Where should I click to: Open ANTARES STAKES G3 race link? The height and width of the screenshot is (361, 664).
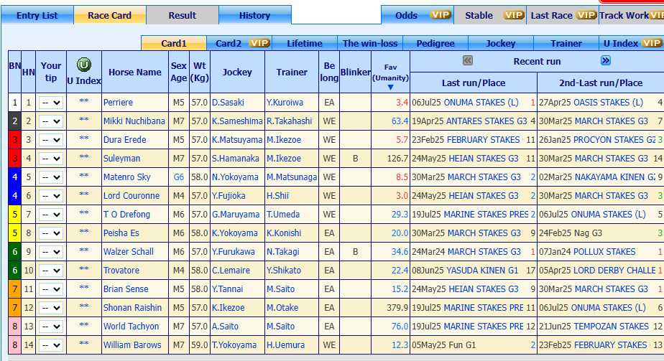(x=487, y=121)
